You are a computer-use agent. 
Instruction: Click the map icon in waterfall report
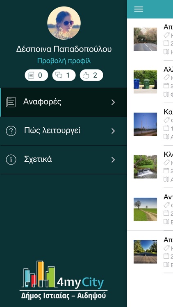[x=166, y=179]
